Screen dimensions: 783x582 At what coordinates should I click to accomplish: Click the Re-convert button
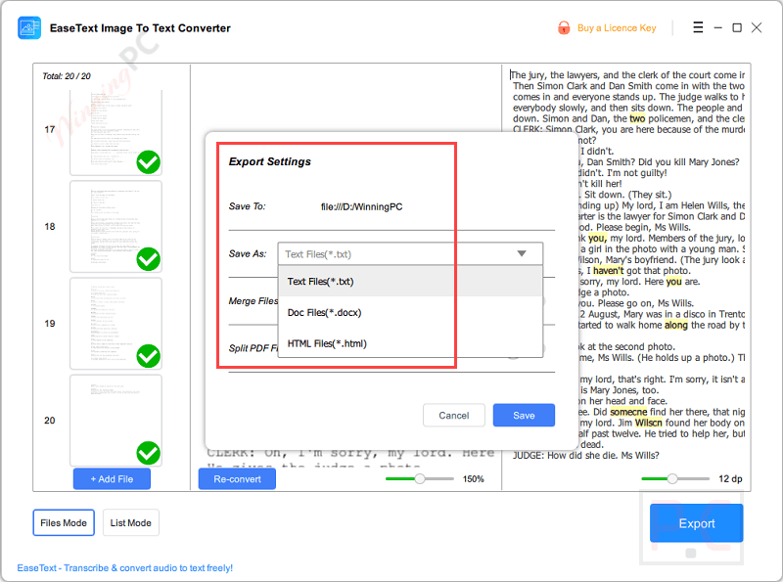pyautogui.click(x=236, y=478)
